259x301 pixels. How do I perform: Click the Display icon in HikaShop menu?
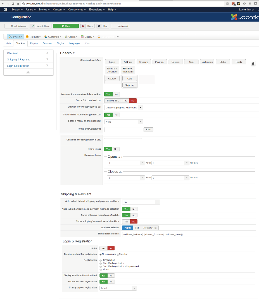[82, 37]
